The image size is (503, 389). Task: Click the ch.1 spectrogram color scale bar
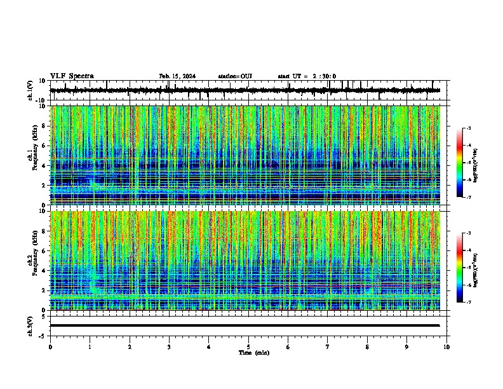[x=460, y=163]
